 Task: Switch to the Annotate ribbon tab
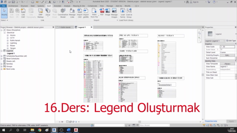(57, 6)
